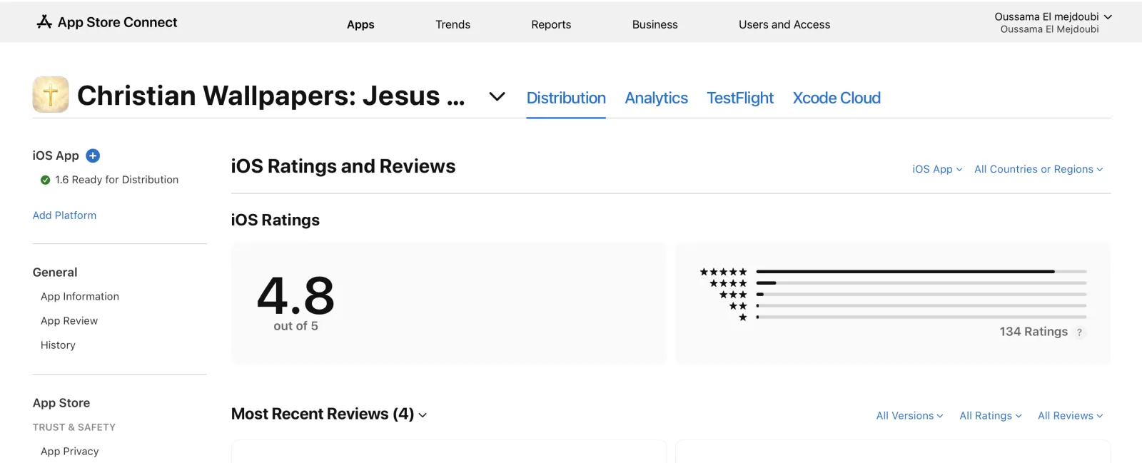Open the ratings help question mark
1142x463 pixels.
[1079, 332]
